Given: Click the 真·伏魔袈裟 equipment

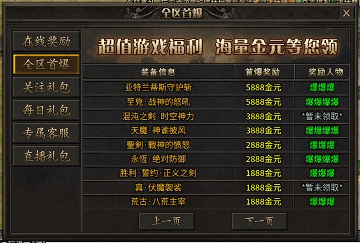Looking at the screenshot, I should pos(158,188).
